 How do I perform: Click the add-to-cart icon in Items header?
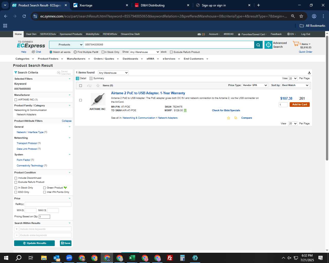point(89,86)
